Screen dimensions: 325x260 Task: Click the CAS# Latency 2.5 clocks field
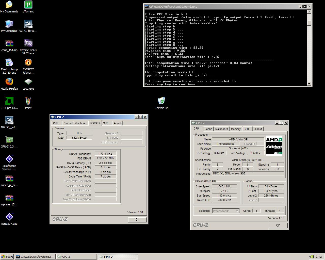(x=105, y=163)
